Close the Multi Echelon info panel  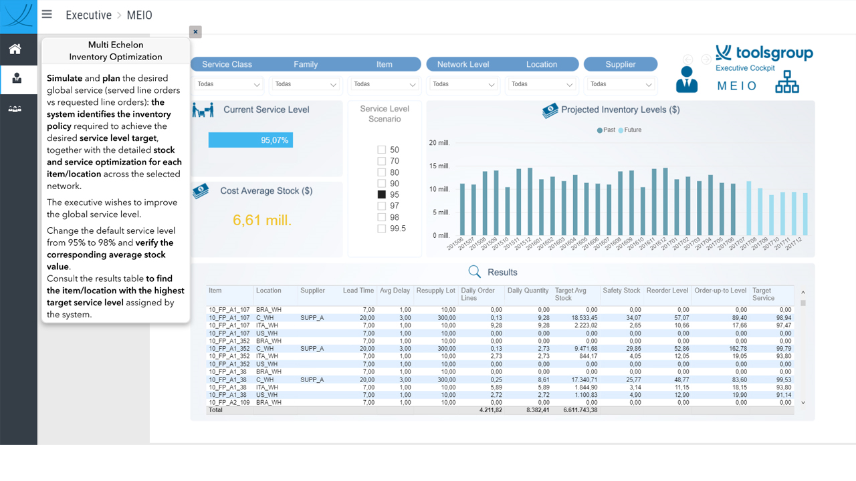click(x=195, y=31)
